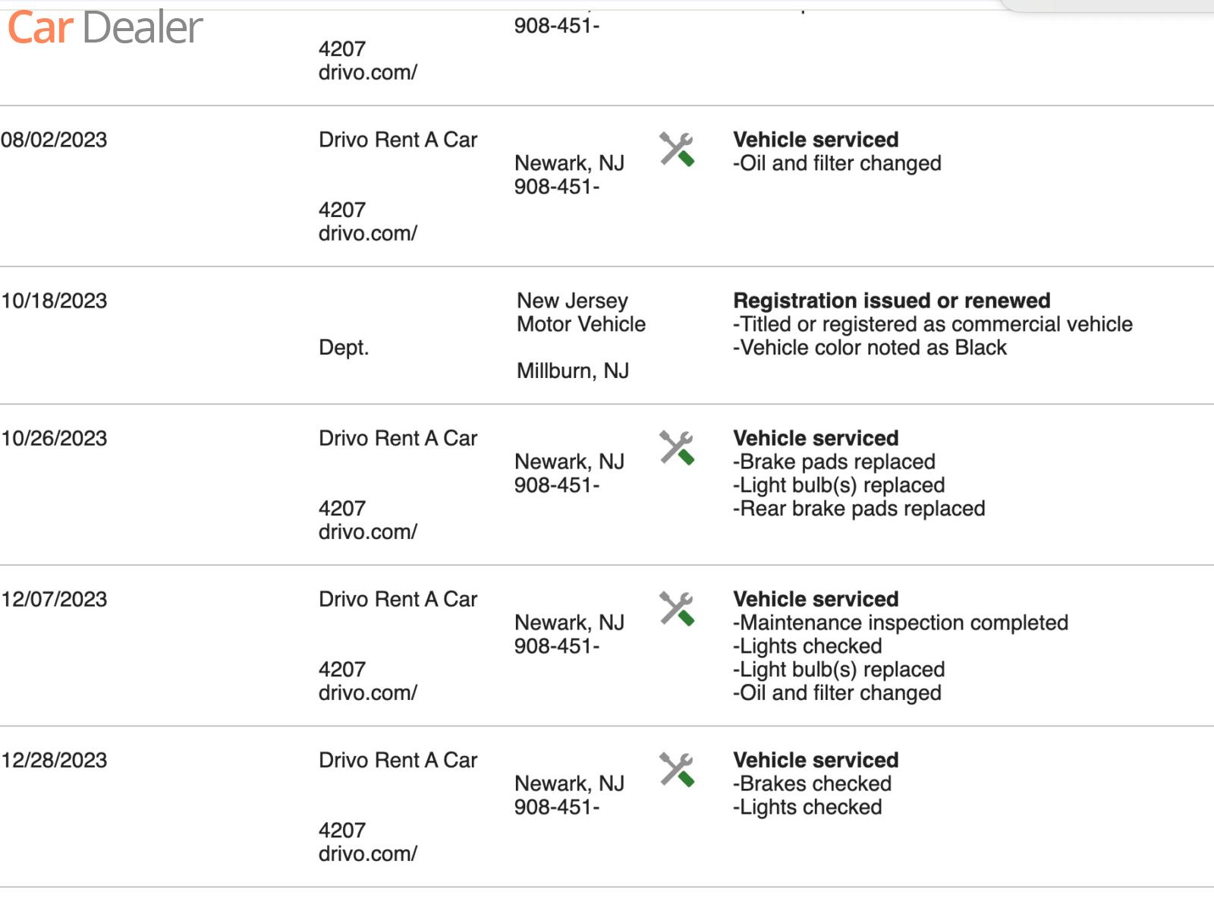Screen dimensions: 1214x911
Task: Open drivo.com link in 08/02/2023 entry
Action: (368, 234)
